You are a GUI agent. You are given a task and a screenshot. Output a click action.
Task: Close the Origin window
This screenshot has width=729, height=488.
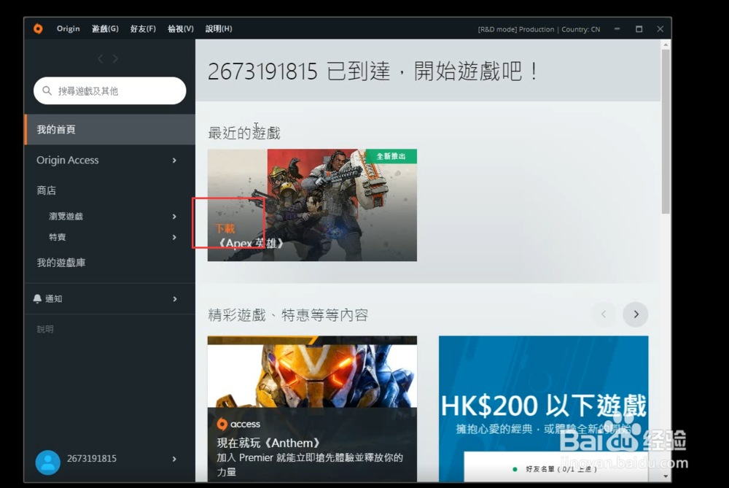point(660,29)
